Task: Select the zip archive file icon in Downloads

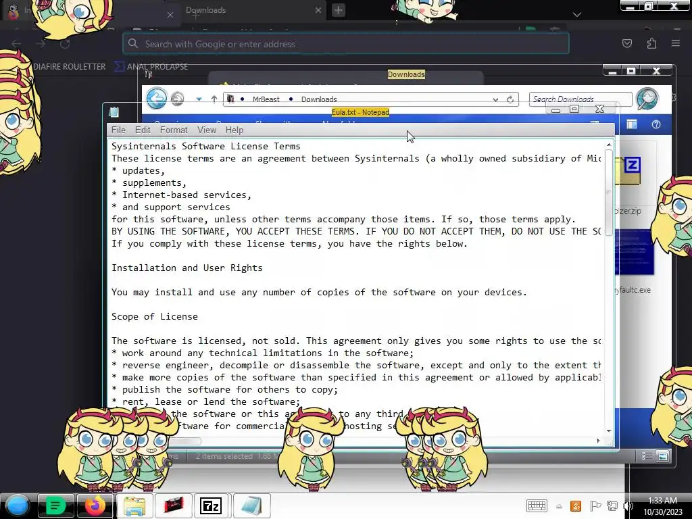Action: pyautogui.click(x=628, y=171)
